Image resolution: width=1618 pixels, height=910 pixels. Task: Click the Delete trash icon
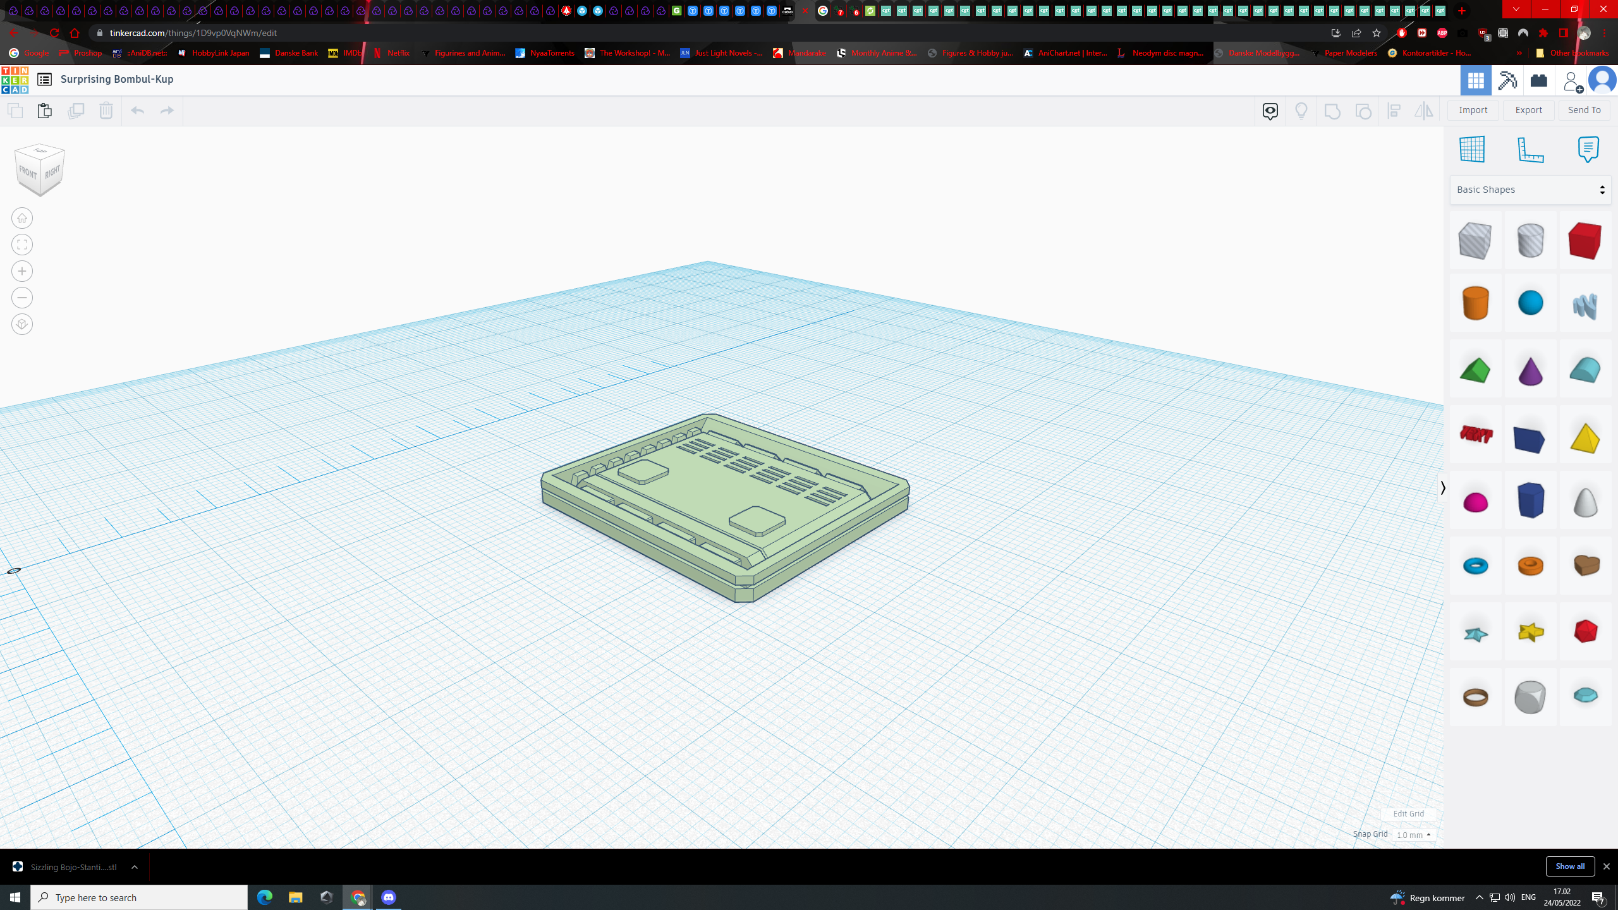point(106,111)
